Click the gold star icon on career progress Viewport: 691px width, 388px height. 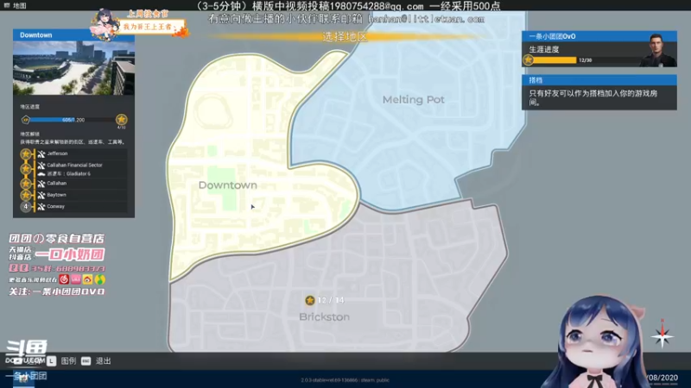pyautogui.click(x=529, y=59)
